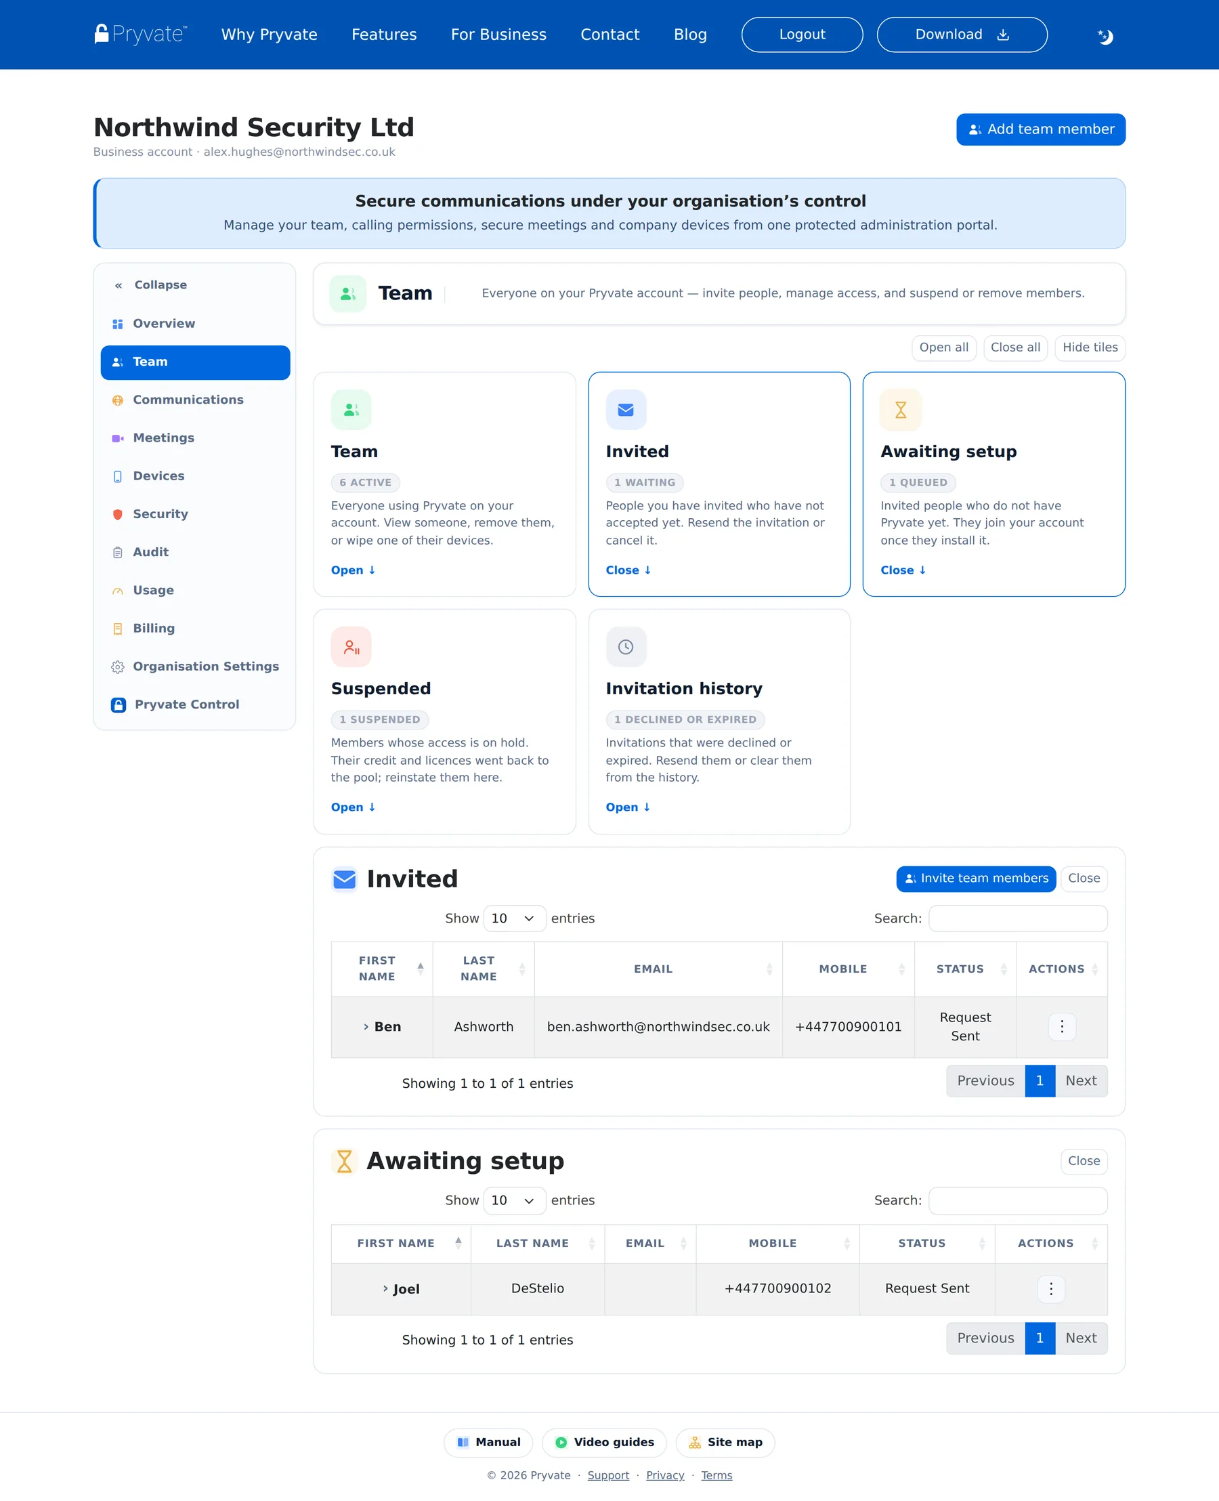Image resolution: width=1219 pixels, height=1501 pixels.
Task: Click the Audit clipboard icon in sidebar
Action: tap(117, 553)
